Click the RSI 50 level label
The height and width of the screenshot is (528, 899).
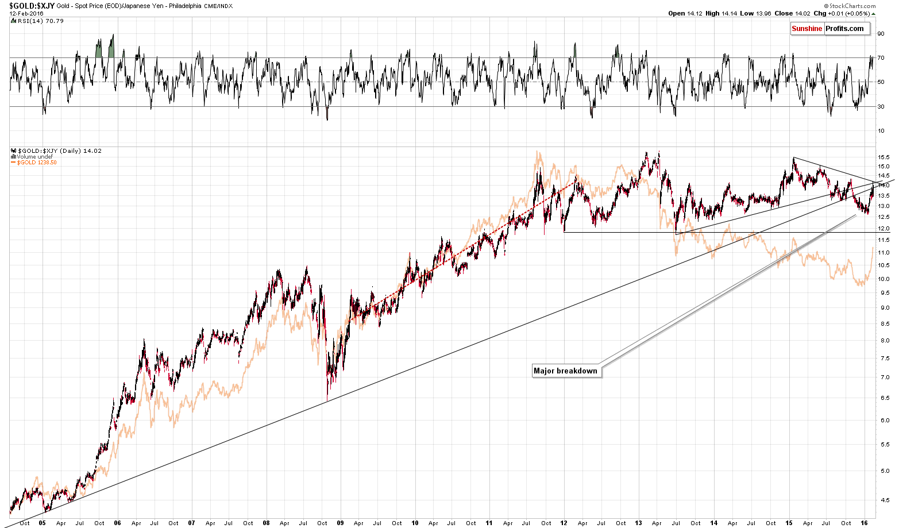pyautogui.click(x=881, y=82)
